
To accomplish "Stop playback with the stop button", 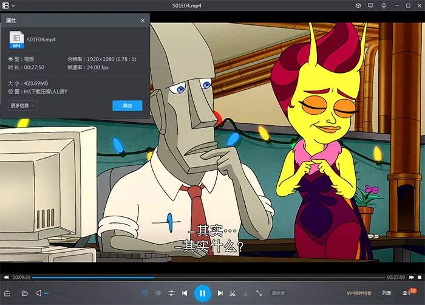I will pyautogui.click(x=420, y=277).
